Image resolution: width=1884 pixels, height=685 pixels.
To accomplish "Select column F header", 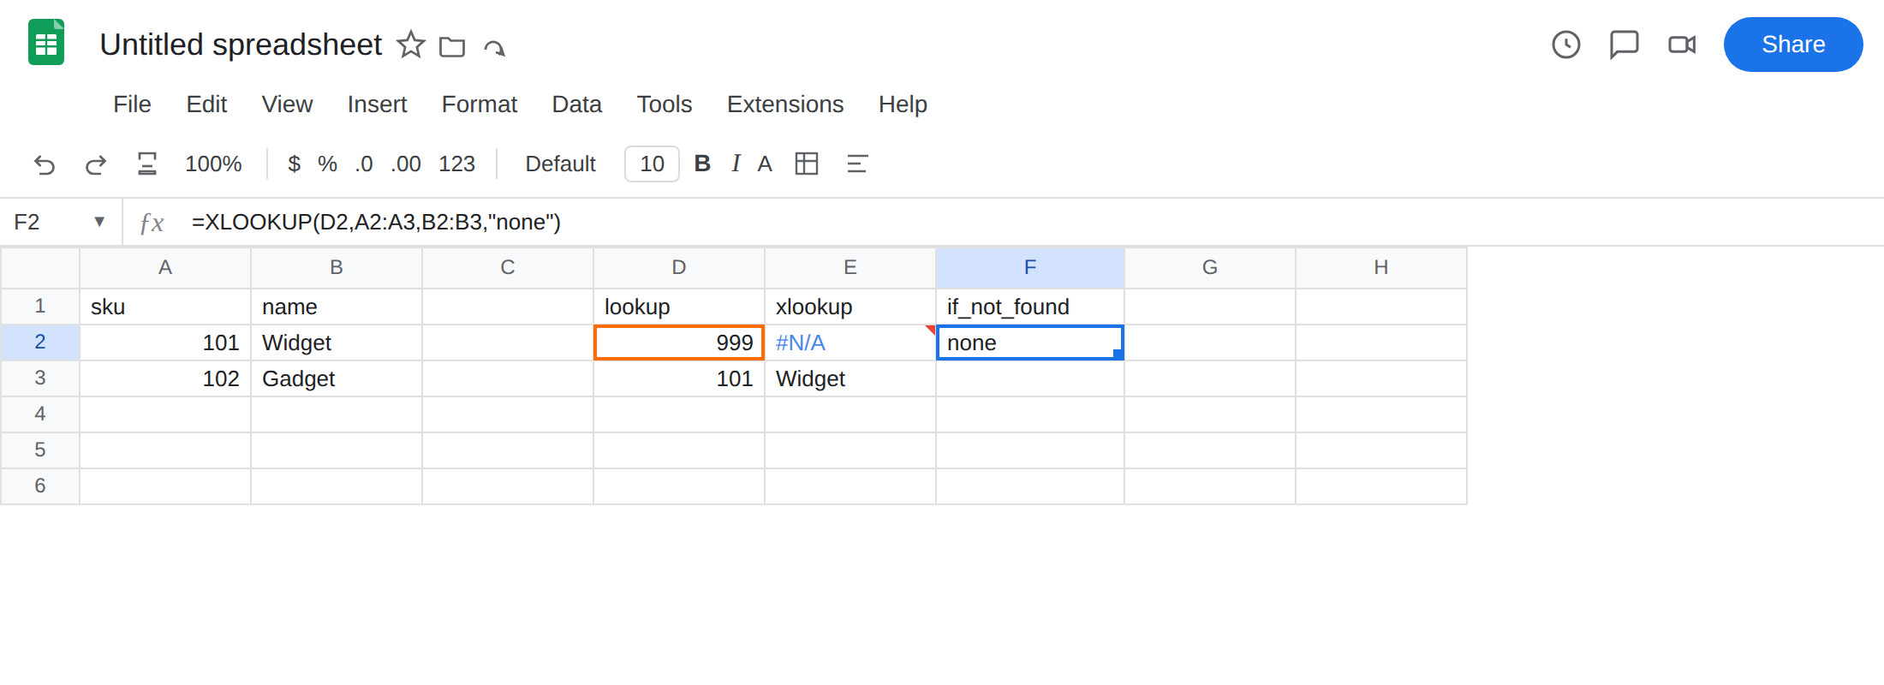I will coord(1030,268).
